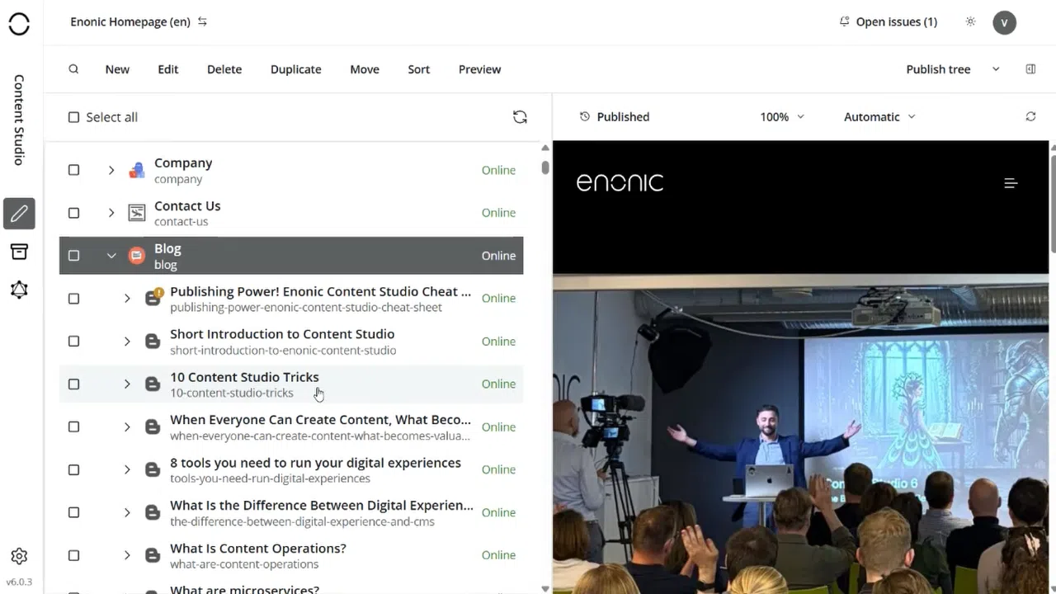Screen dimensions: 1056x594
Task: Click the Preview button
Action: [480, 69]
